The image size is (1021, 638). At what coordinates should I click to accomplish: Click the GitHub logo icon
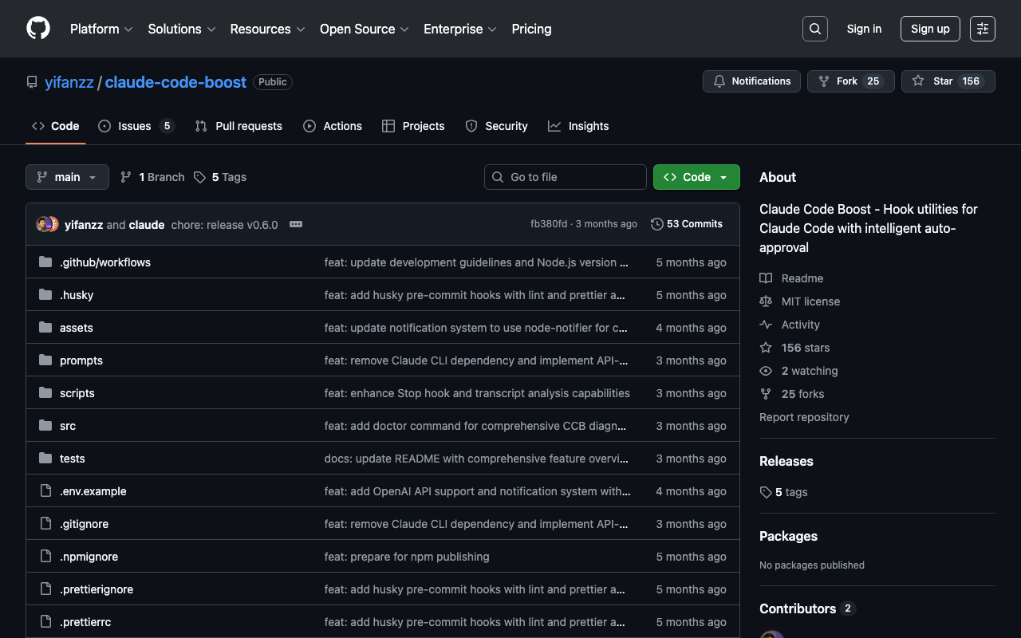coord(38,29)
